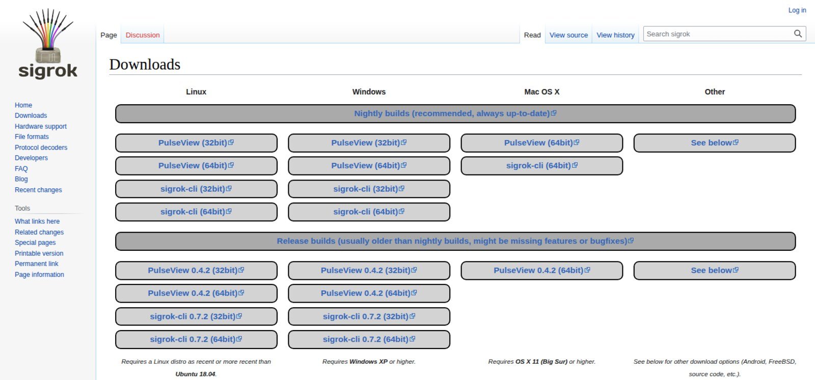Click the Windows column heading text
Viewport: 815px width, 380px height.
click(x=369, y=92)
